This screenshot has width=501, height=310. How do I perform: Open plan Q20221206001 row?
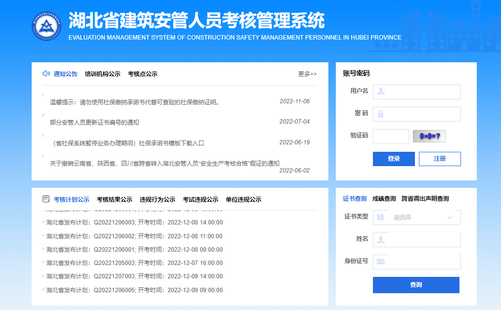[x=135, y=250]
